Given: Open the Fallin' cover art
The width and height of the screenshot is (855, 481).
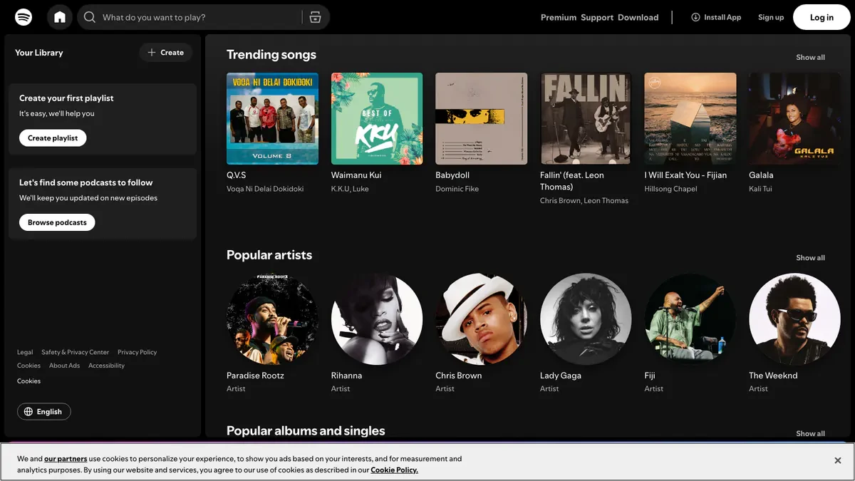Looking at the screenshot, I should 586,118.
